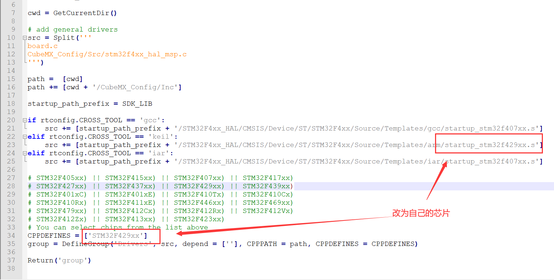The width and height of the screenshot is (554, 280).
Task: Click startup_stm32f429xx.s on the keil line
Action: click(x=490, y=145)
